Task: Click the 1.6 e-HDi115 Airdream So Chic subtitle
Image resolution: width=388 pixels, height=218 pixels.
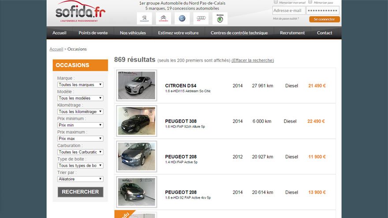Action: [x=188, y=91]
